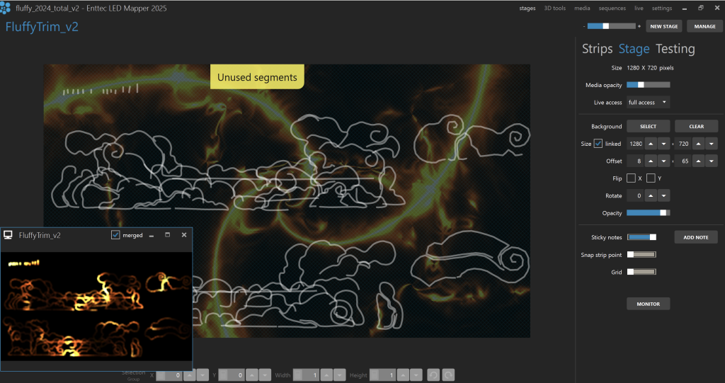Open the sequences menu
The width and height of the screenshot is (725, 383).
[612, 8]
